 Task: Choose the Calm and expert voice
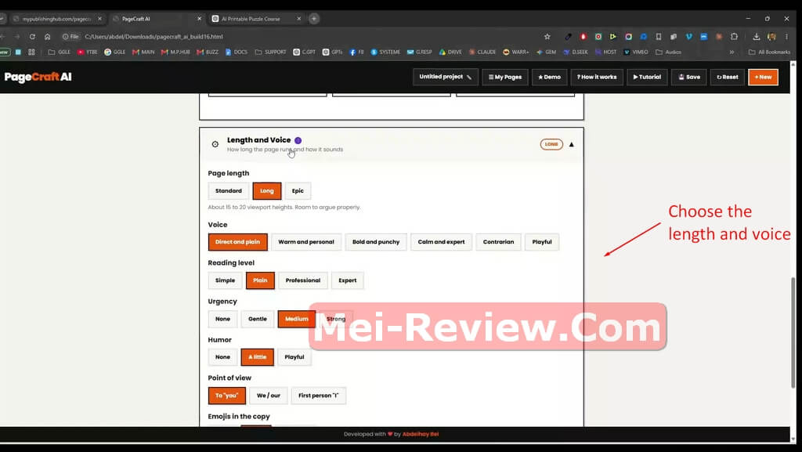[442, 242]
